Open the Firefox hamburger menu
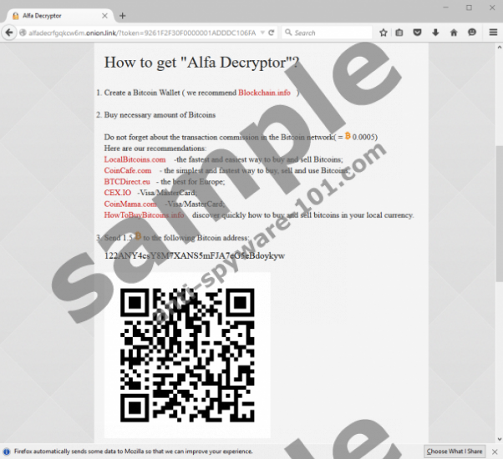 pyautogui.click(x=491, y=33)
